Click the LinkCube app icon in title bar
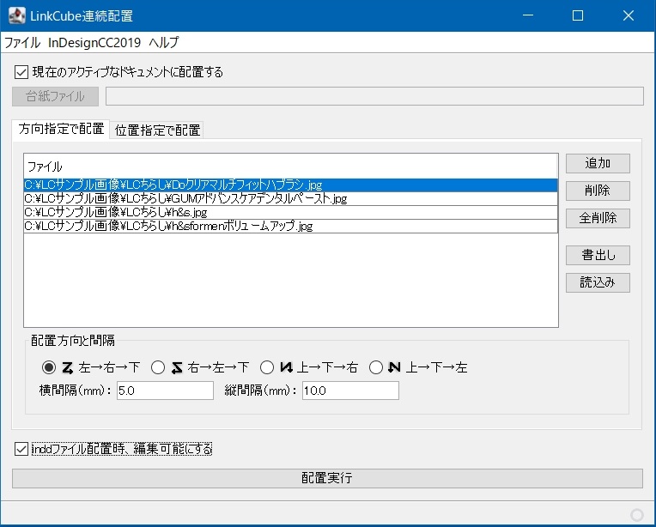This screenshot has width=656, height=527. click(x=16, y=15)
